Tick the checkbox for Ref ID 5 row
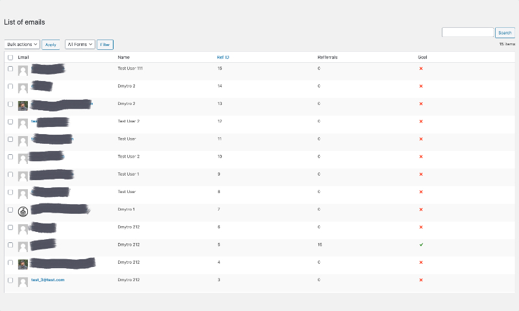Image resolution: width=519 pixels, height=311 pixels. 10,245
